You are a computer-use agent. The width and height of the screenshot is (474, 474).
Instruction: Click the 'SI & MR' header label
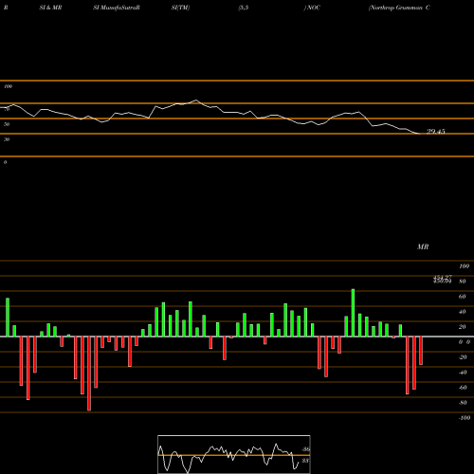(50, 8)
